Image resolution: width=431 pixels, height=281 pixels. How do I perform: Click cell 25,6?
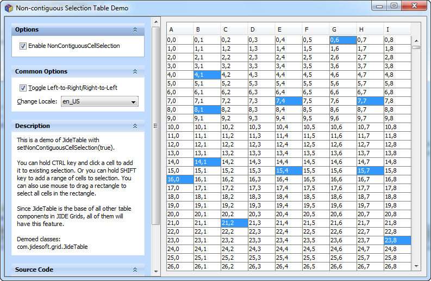point(343,258)
